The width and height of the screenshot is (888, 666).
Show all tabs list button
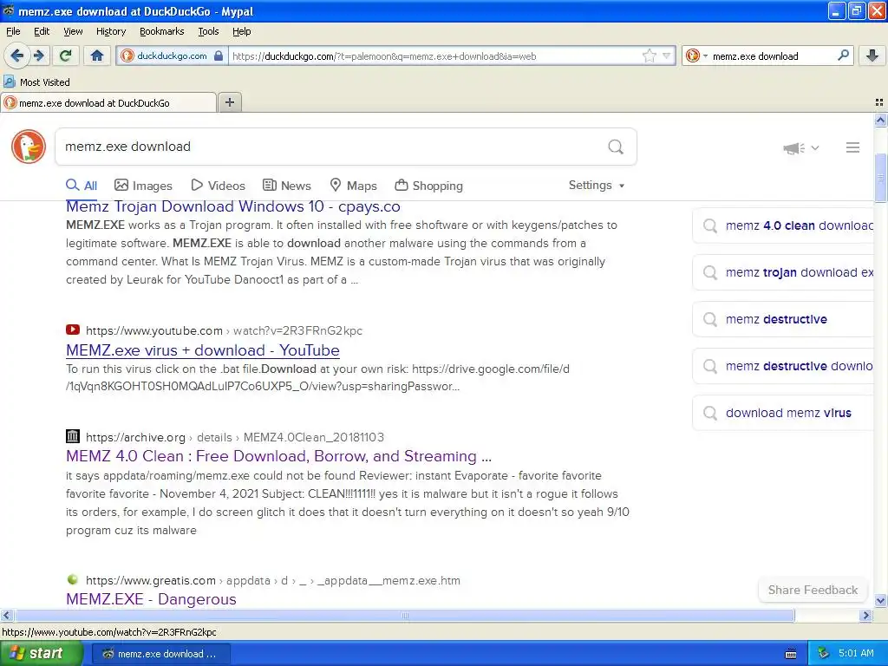point(879,102)
